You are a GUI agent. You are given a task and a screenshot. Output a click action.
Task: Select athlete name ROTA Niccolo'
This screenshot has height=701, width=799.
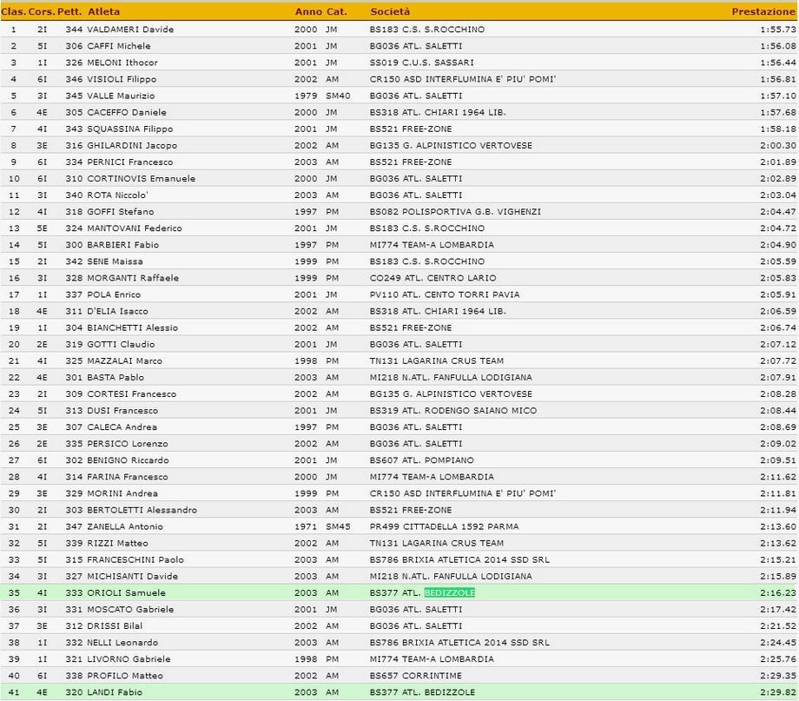118,195
